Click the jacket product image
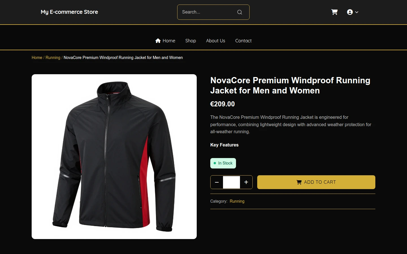Screen dimensions: 407x254 [114, 157]
